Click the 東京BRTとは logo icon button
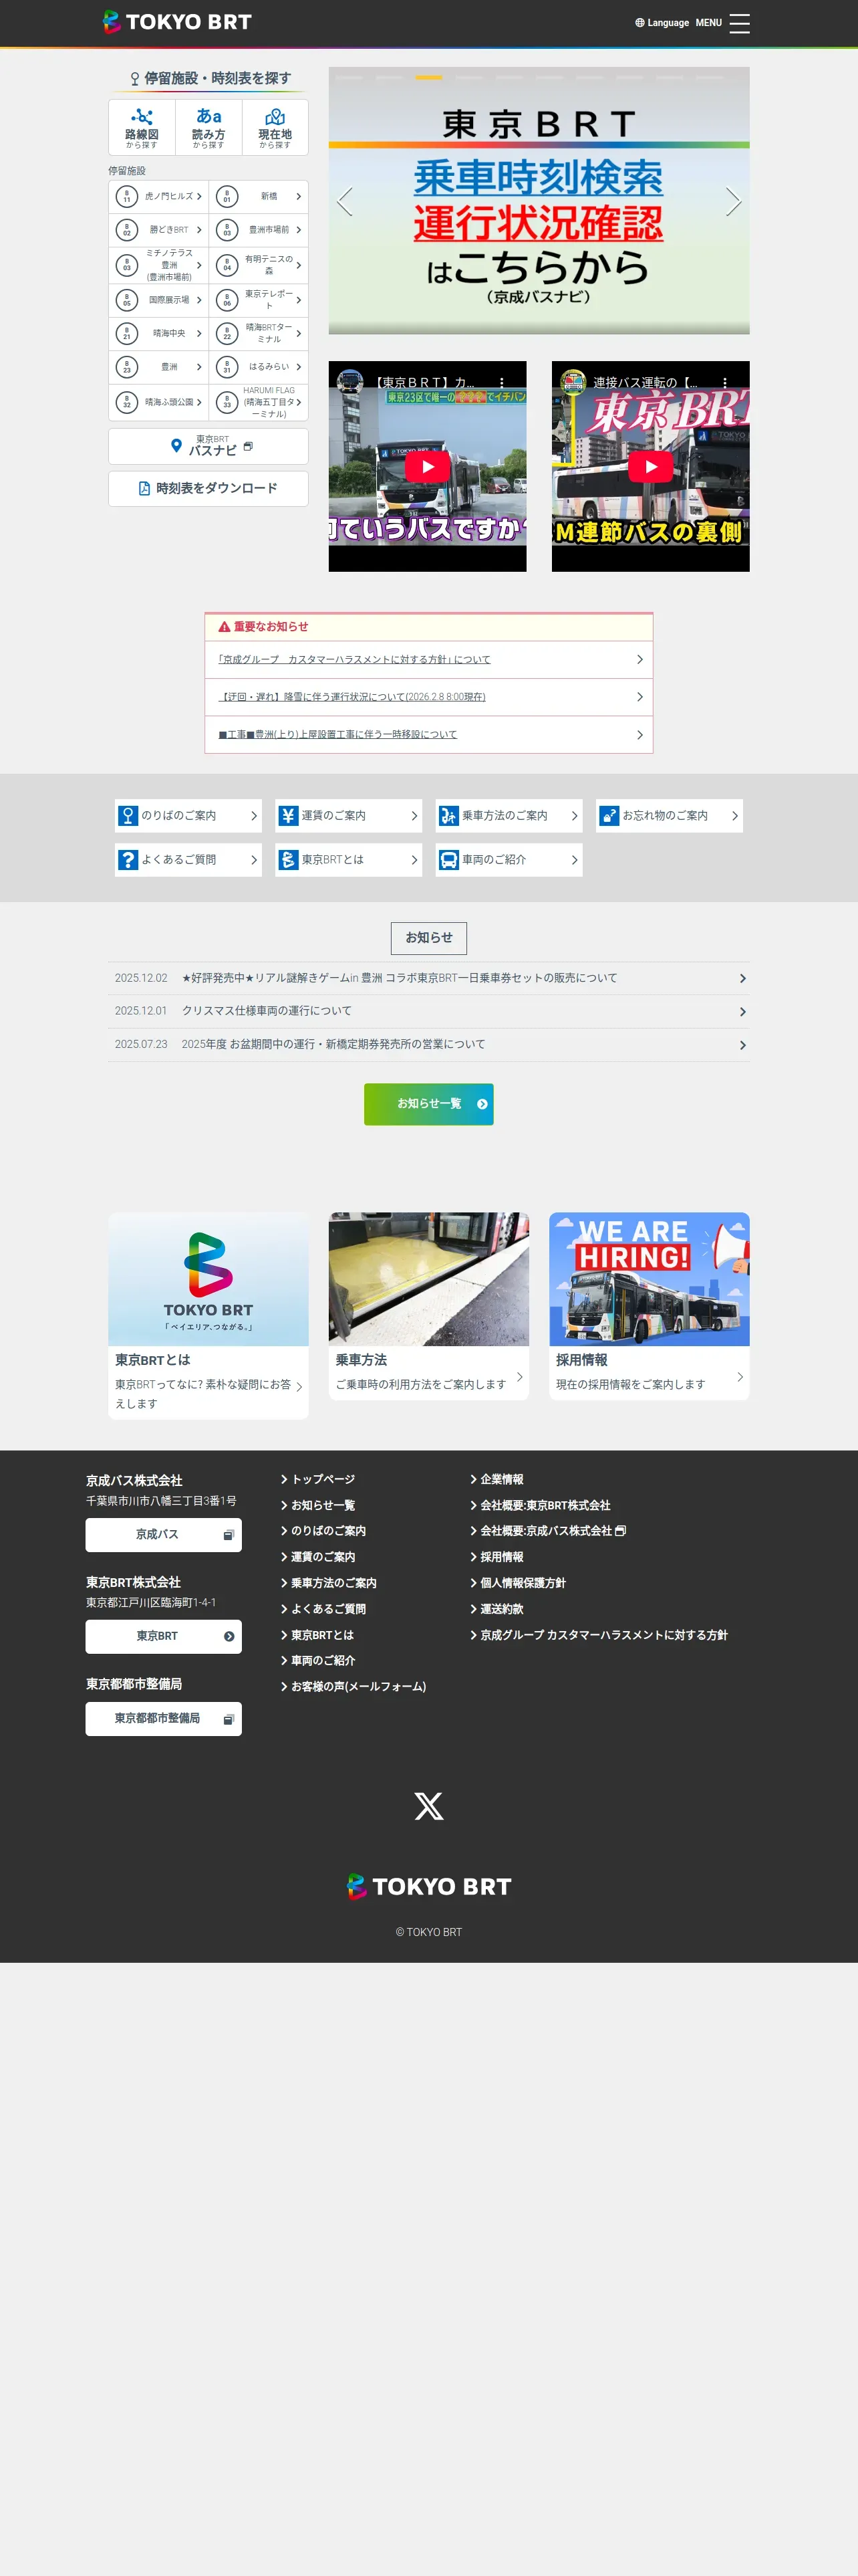 coord(287,860)
